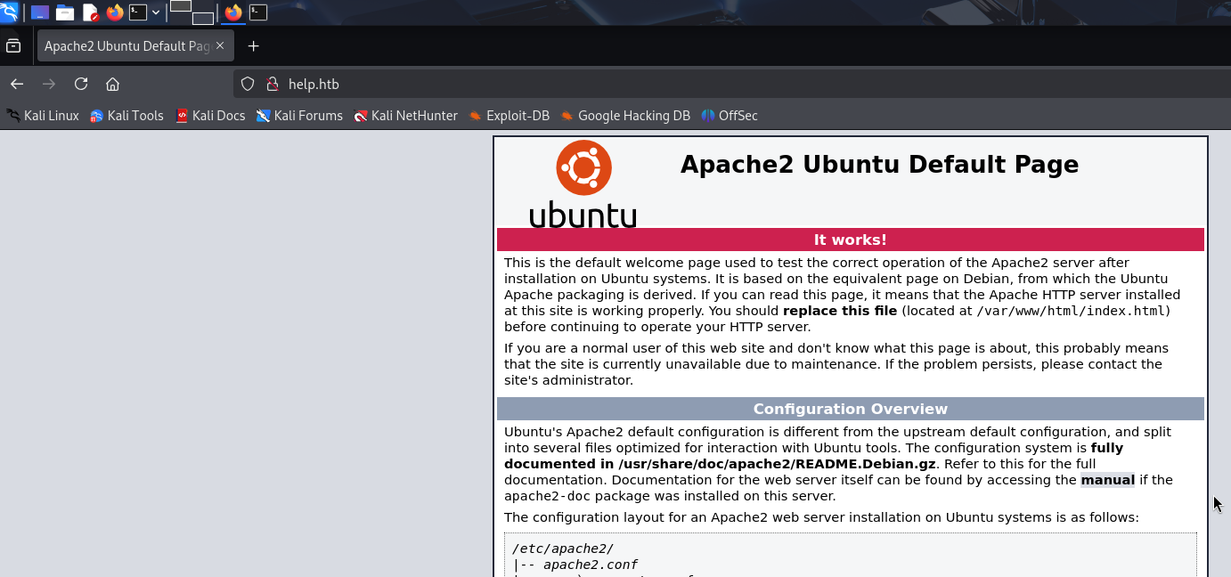Follow the manual link in Configuration Overview

pos(1107,480)
